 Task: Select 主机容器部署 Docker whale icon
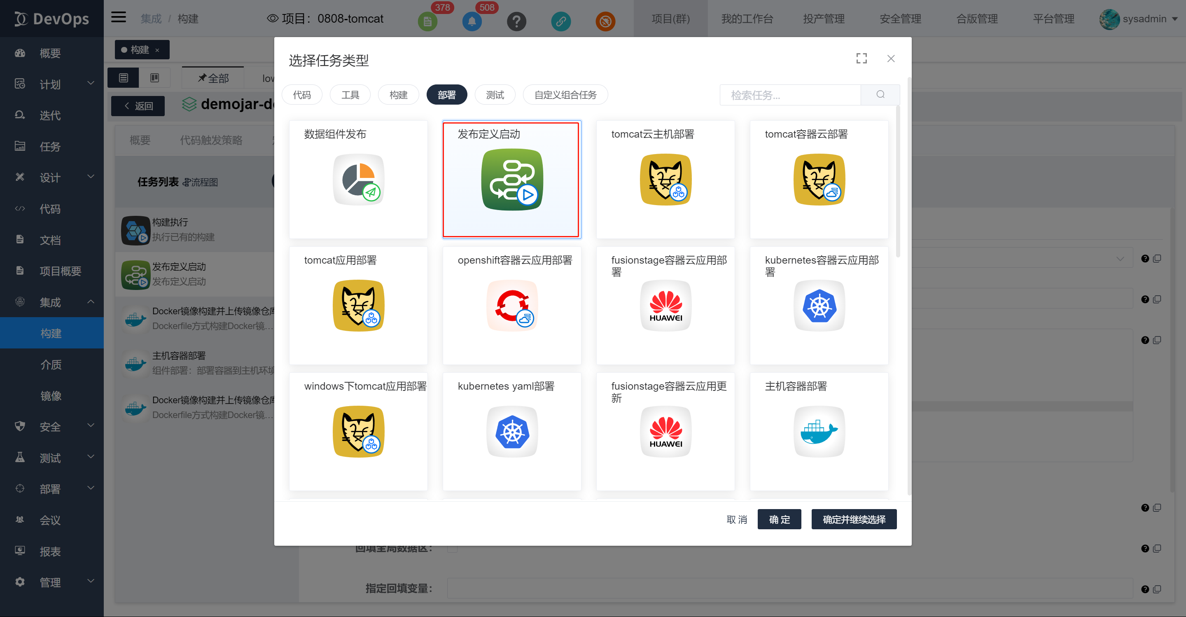click(x=819, y=431)
